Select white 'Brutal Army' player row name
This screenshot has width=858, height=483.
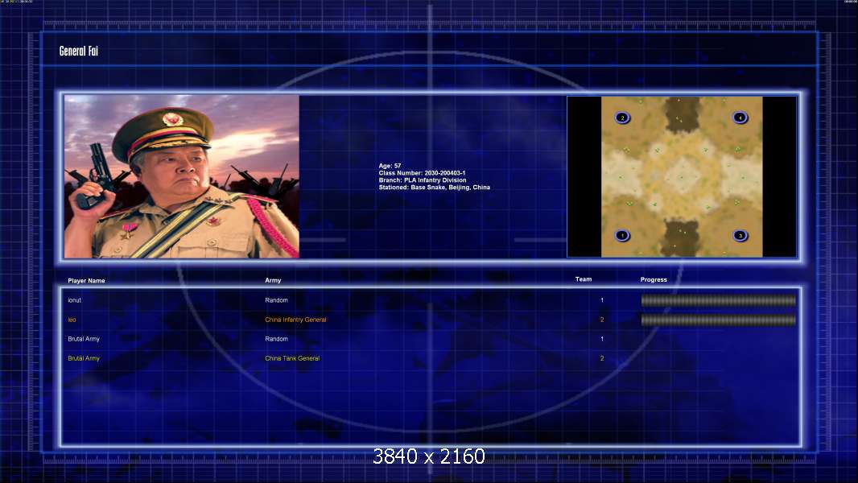[84, 339]
